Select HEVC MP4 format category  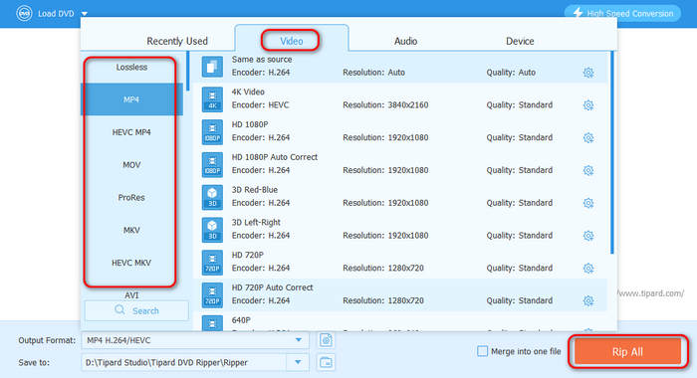coord(131,132)
